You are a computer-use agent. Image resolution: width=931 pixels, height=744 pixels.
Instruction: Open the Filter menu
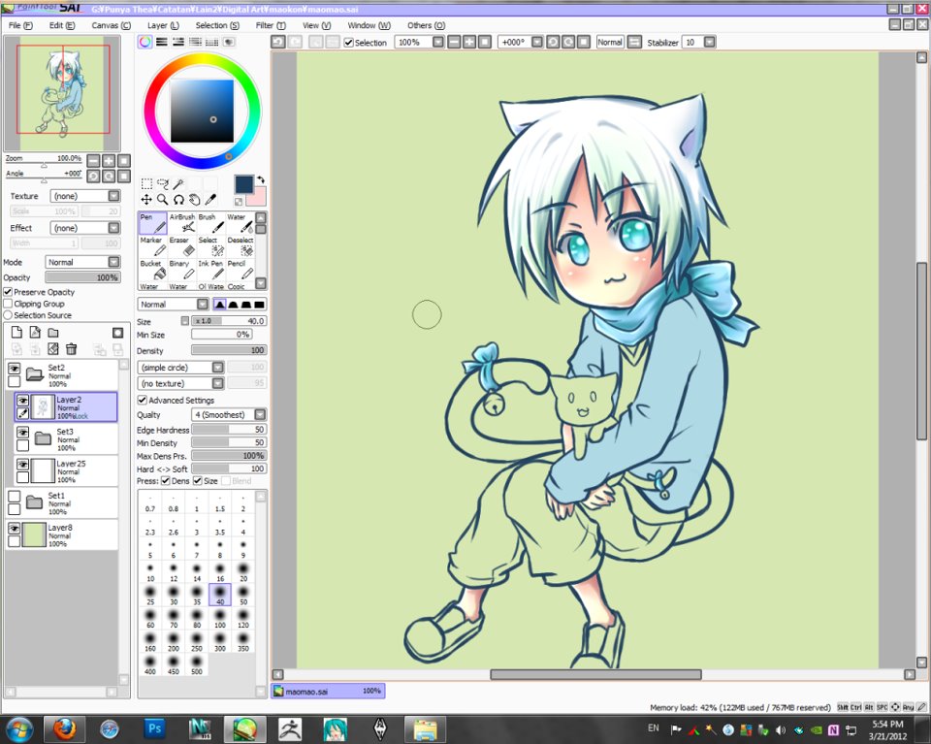pos(271,25)
